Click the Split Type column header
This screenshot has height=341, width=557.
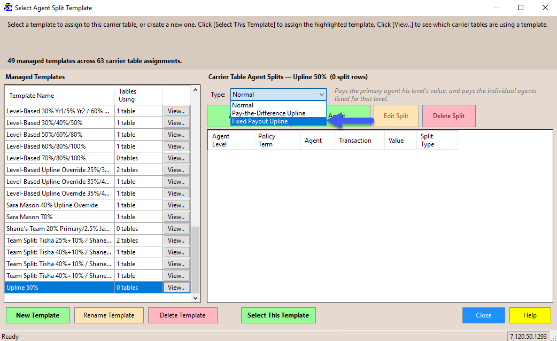coord(437,141)
